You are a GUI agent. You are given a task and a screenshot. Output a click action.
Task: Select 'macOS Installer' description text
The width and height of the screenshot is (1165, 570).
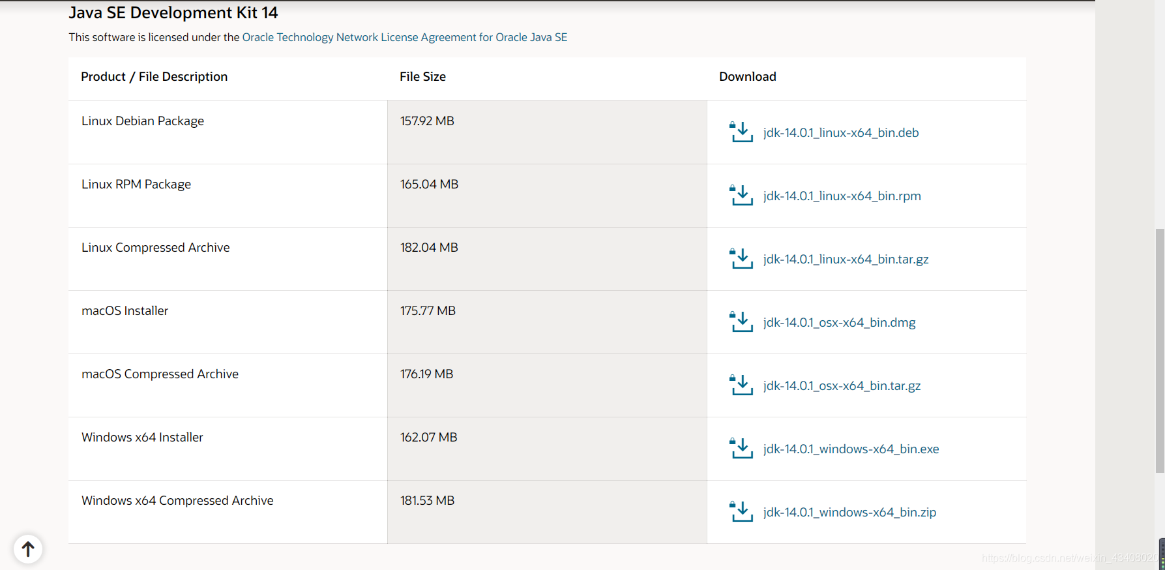[x=125, y=310]
